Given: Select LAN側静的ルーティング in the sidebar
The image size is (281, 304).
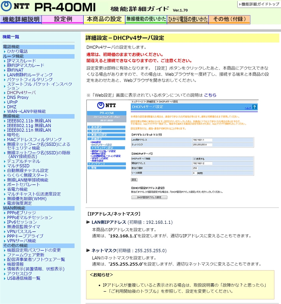Looking at the screenshot, I should (30, 75).
